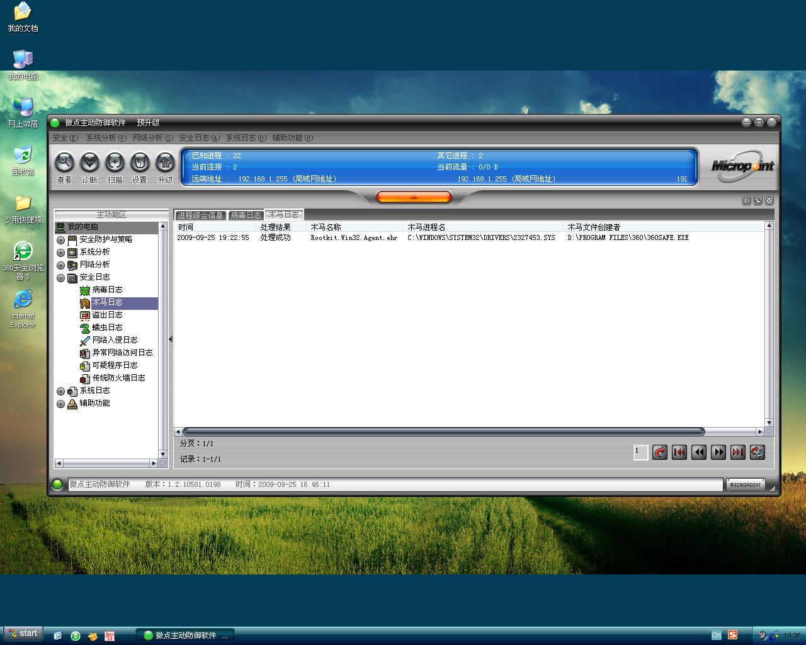Collapse top panel via orange arrow button
The height and width of the screenshot is (645, 806).
(x=414, y=197)
